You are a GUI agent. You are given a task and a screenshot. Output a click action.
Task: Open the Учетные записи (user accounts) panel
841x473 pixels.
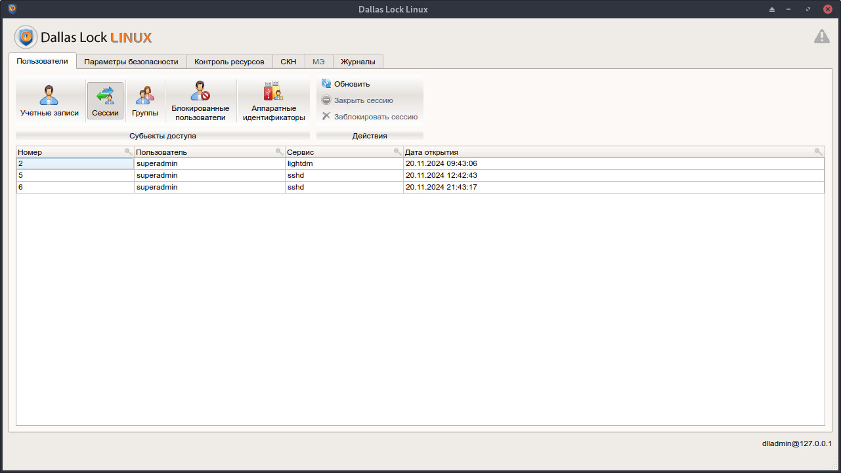point(49,100)
